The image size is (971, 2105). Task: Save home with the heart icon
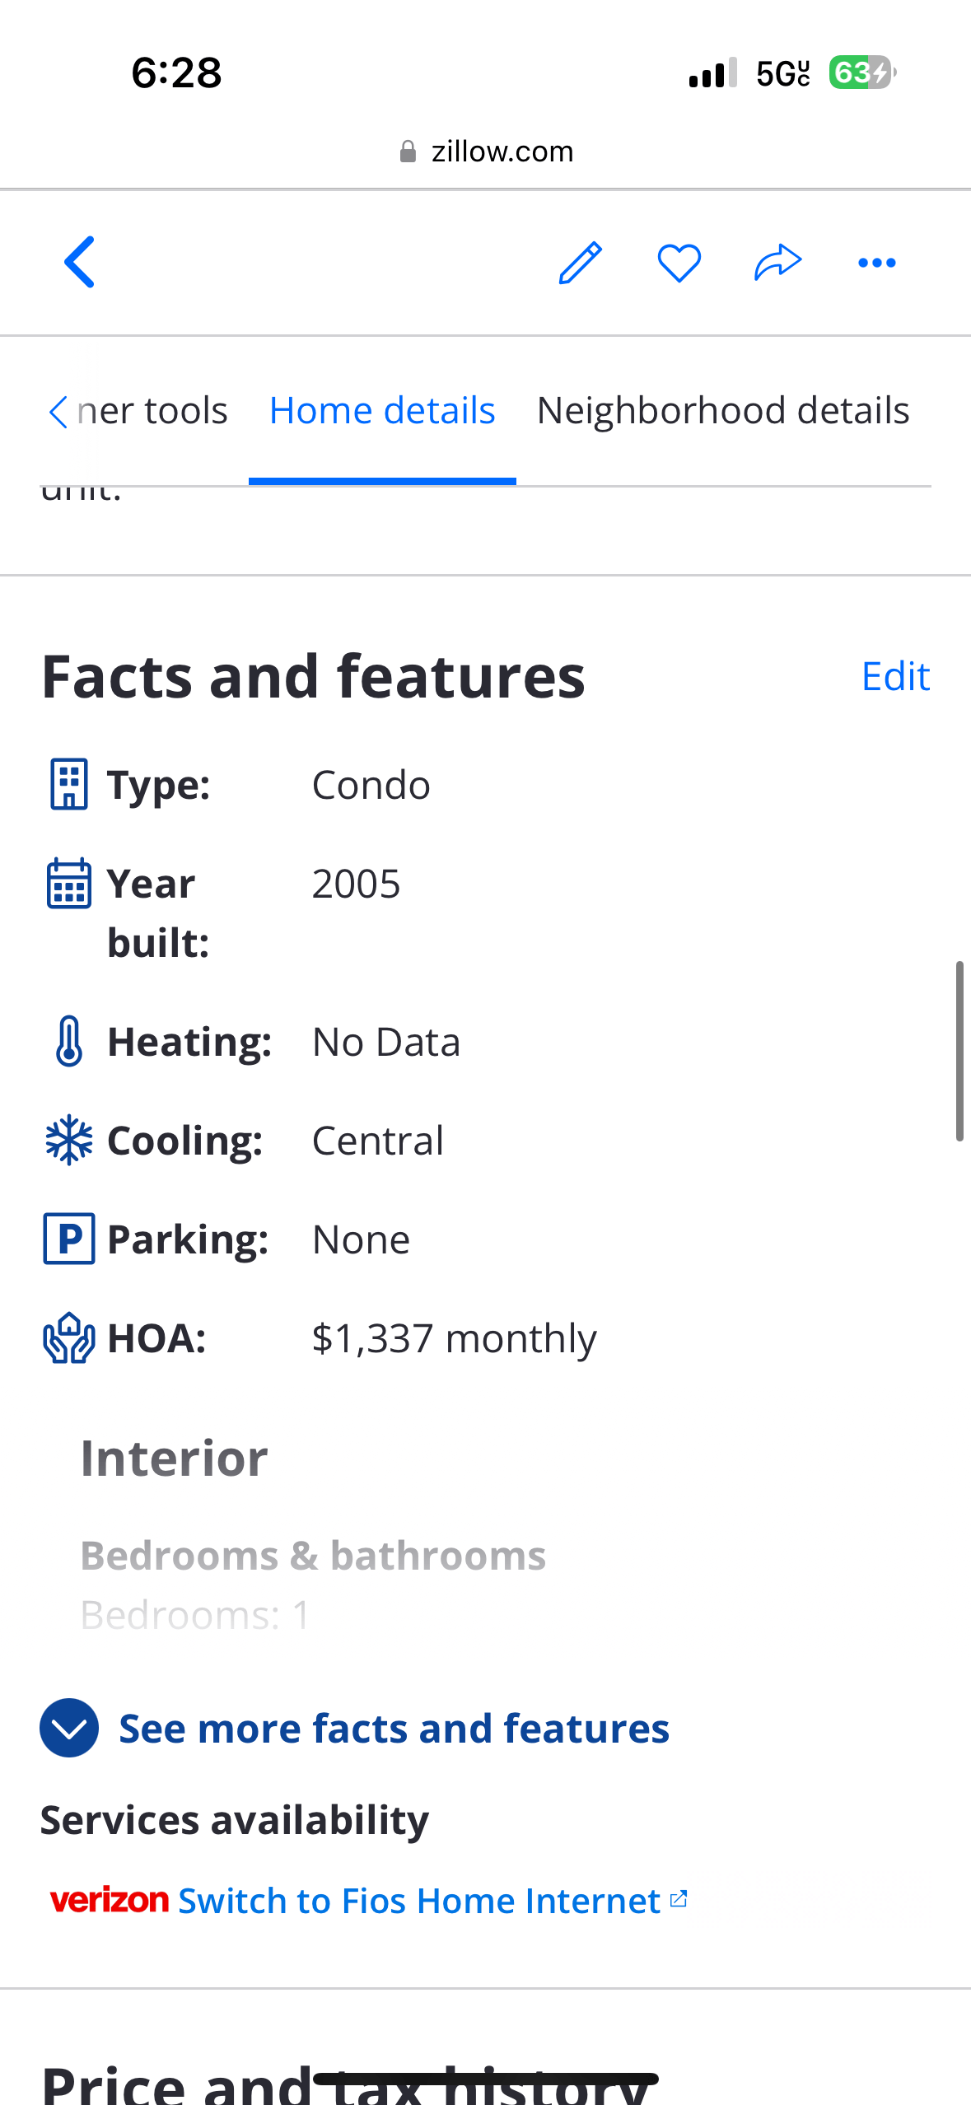[679, 263]
